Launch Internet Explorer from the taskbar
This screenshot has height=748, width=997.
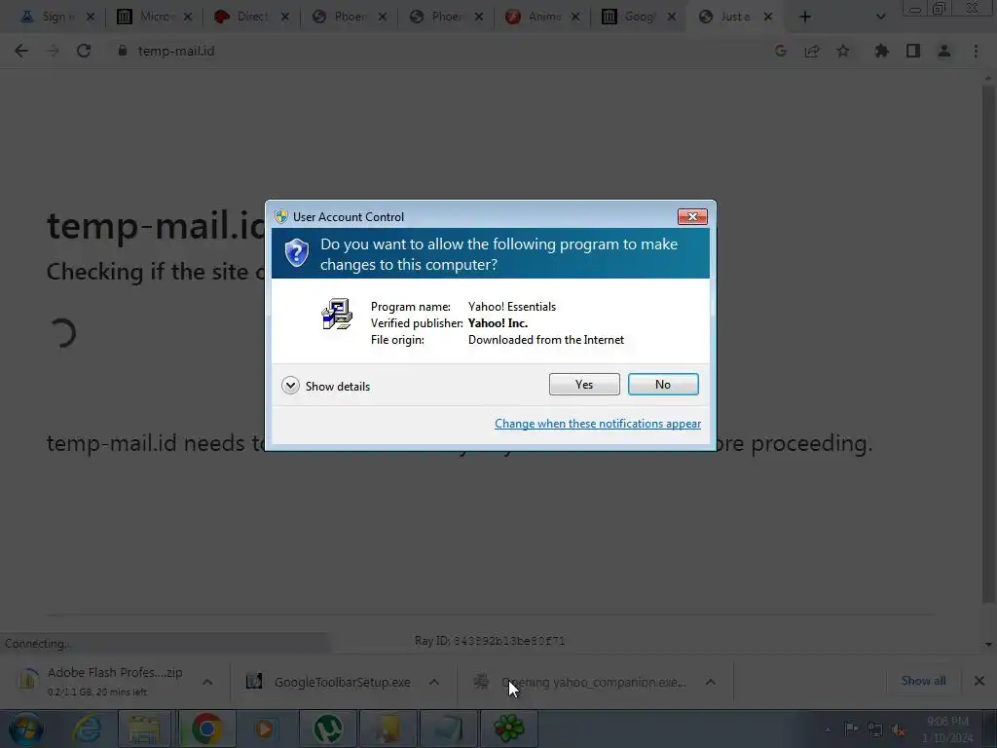87,729
